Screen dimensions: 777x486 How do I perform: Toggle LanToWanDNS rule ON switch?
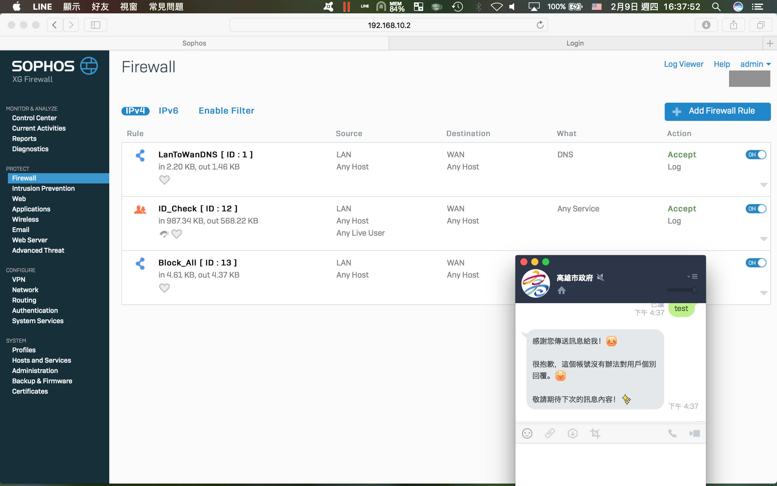click(756, 155)
